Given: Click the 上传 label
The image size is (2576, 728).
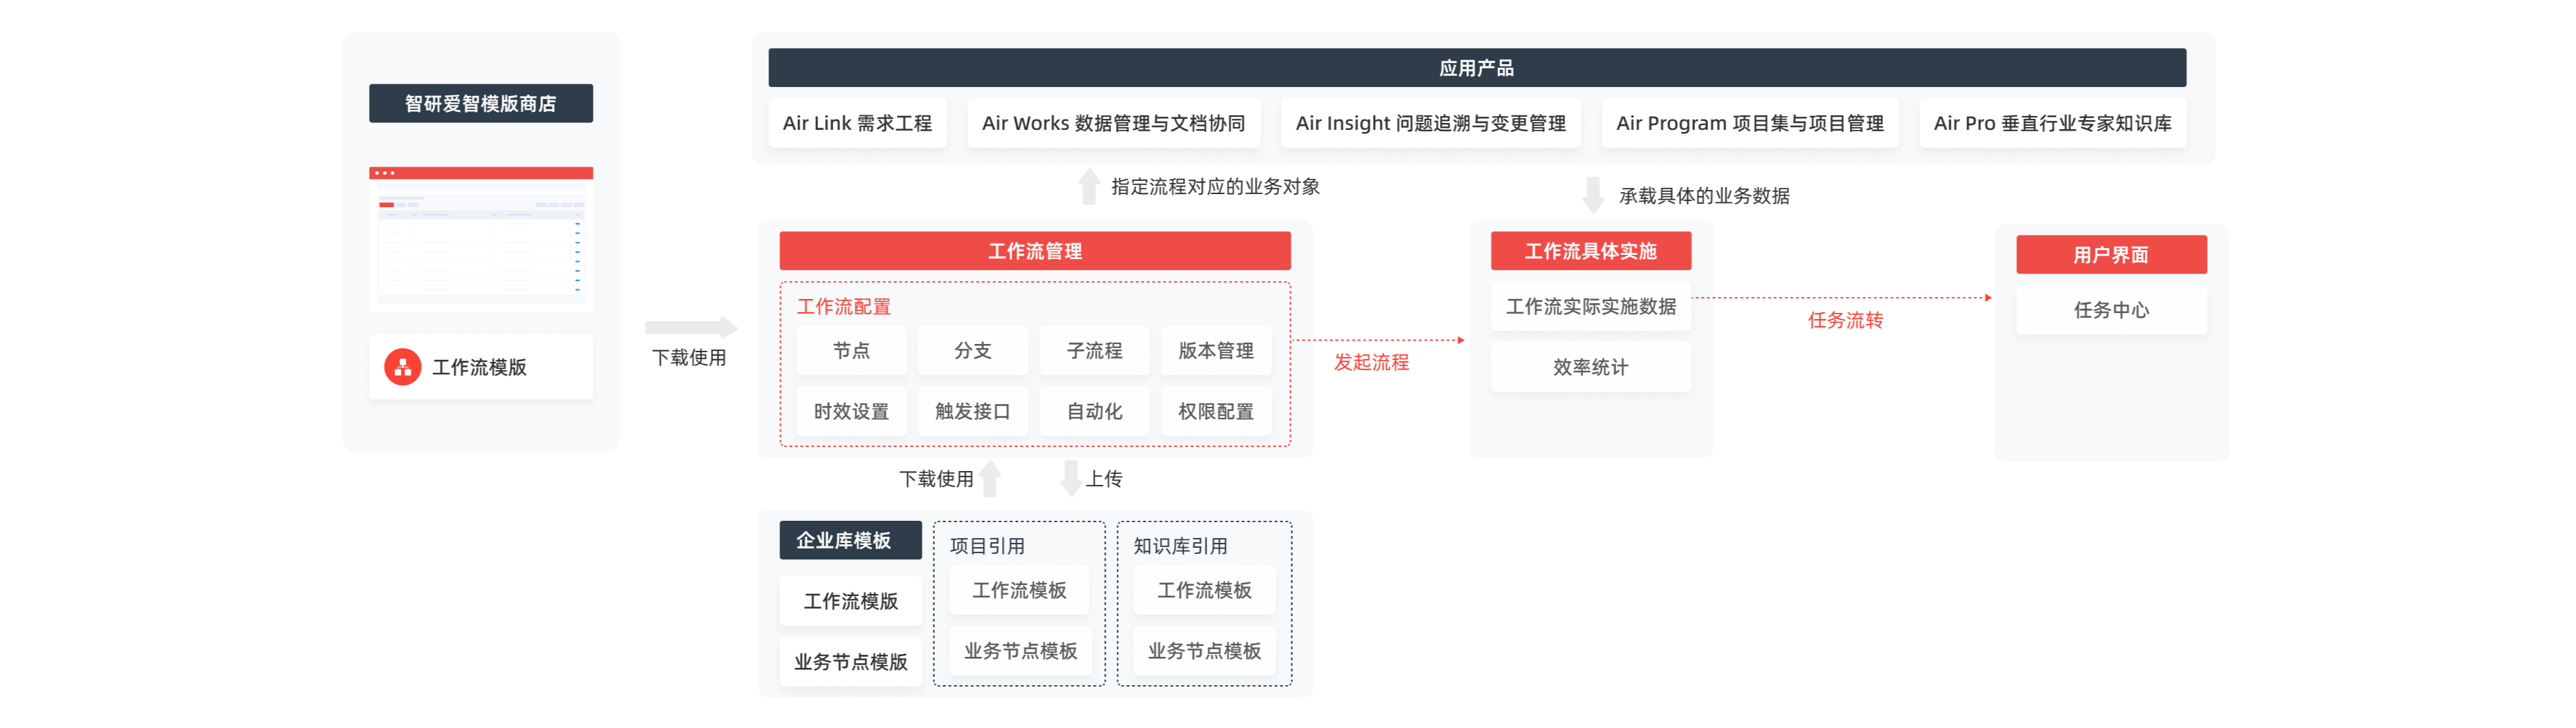Looking at the screenshot, I should point(1104,479).
